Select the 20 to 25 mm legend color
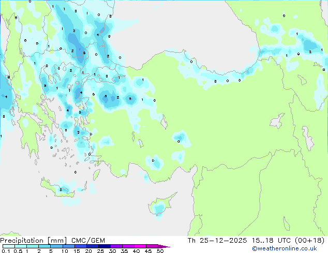 92,246
